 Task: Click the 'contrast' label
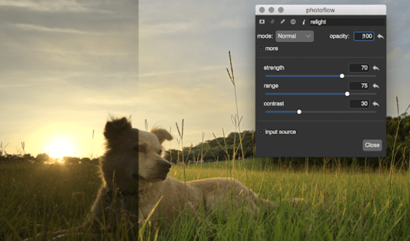coord(274,104)
